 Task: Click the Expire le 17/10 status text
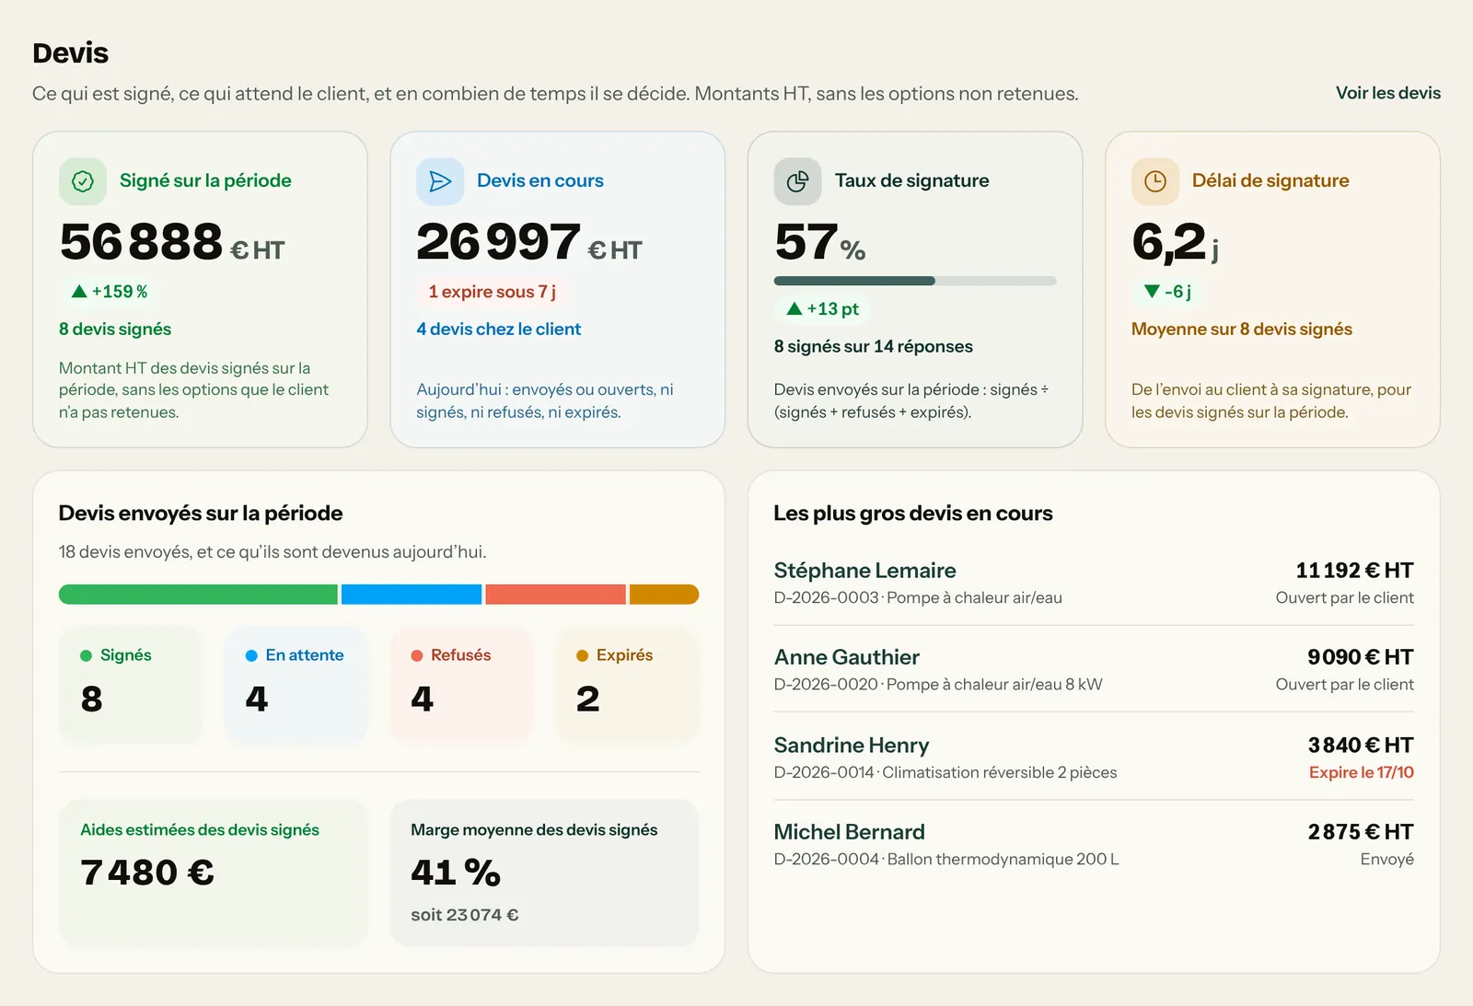[x=1362, y=772]
